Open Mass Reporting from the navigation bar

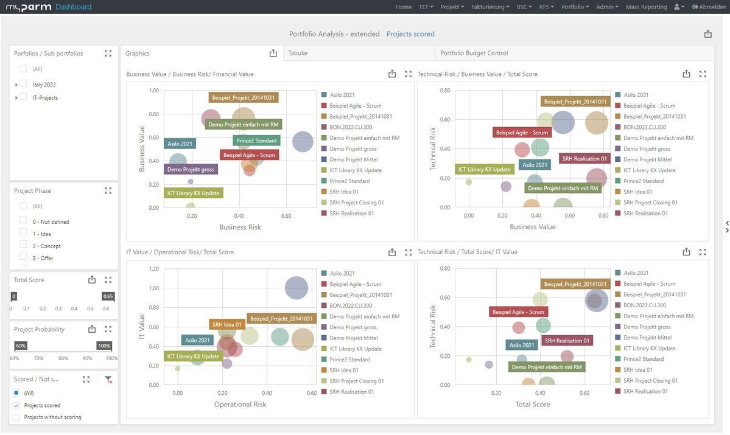pos(647,7)
